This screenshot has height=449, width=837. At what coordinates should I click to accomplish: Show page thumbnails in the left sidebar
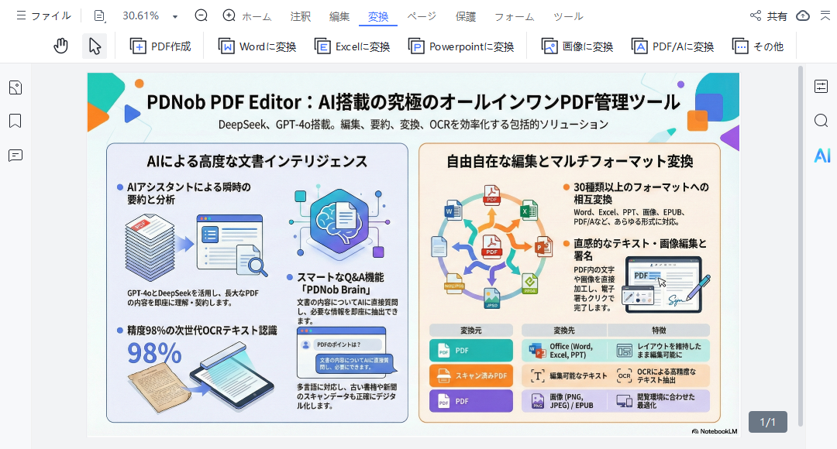click(x=15, y=87)
